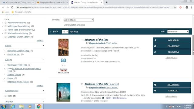Open the Relevance sort dropdown
The width and height of the screenshot is (194, 109).
click(178, 31)
